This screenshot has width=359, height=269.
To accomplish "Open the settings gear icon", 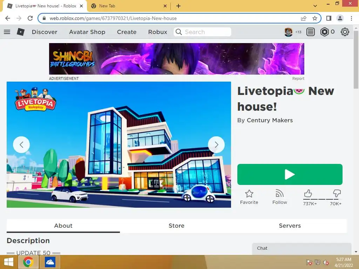I will [x=345, y=32].
